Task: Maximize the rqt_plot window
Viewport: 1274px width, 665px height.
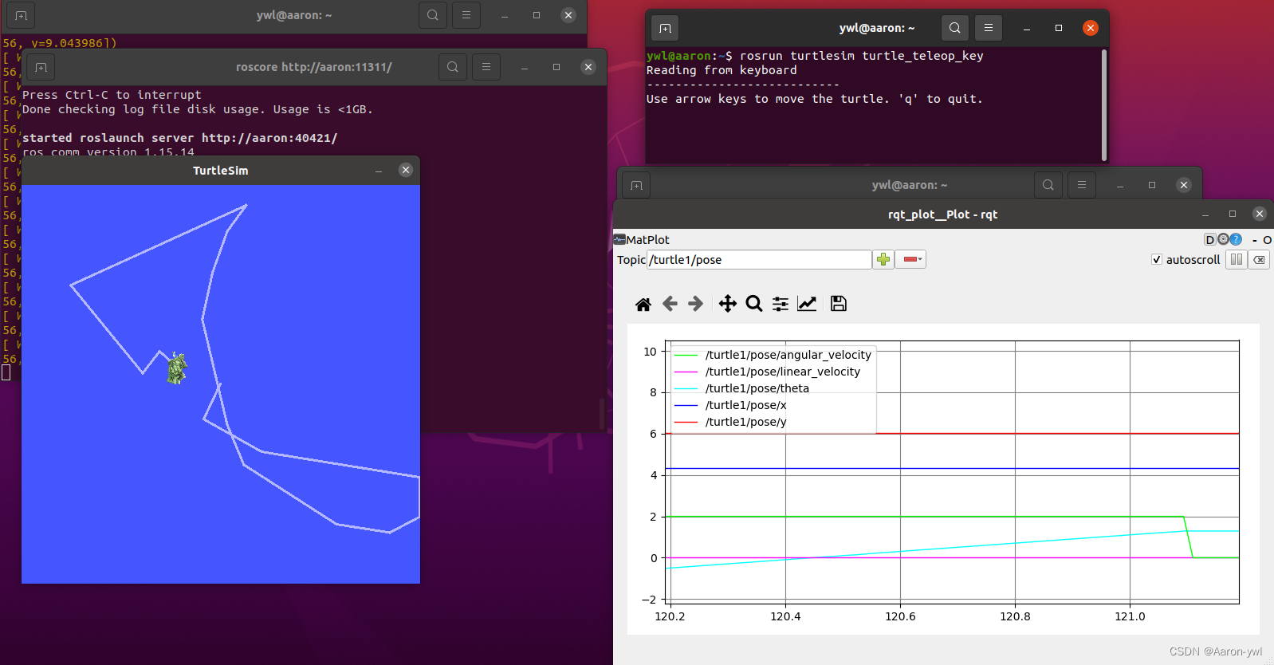Action: click(1233, 214)
